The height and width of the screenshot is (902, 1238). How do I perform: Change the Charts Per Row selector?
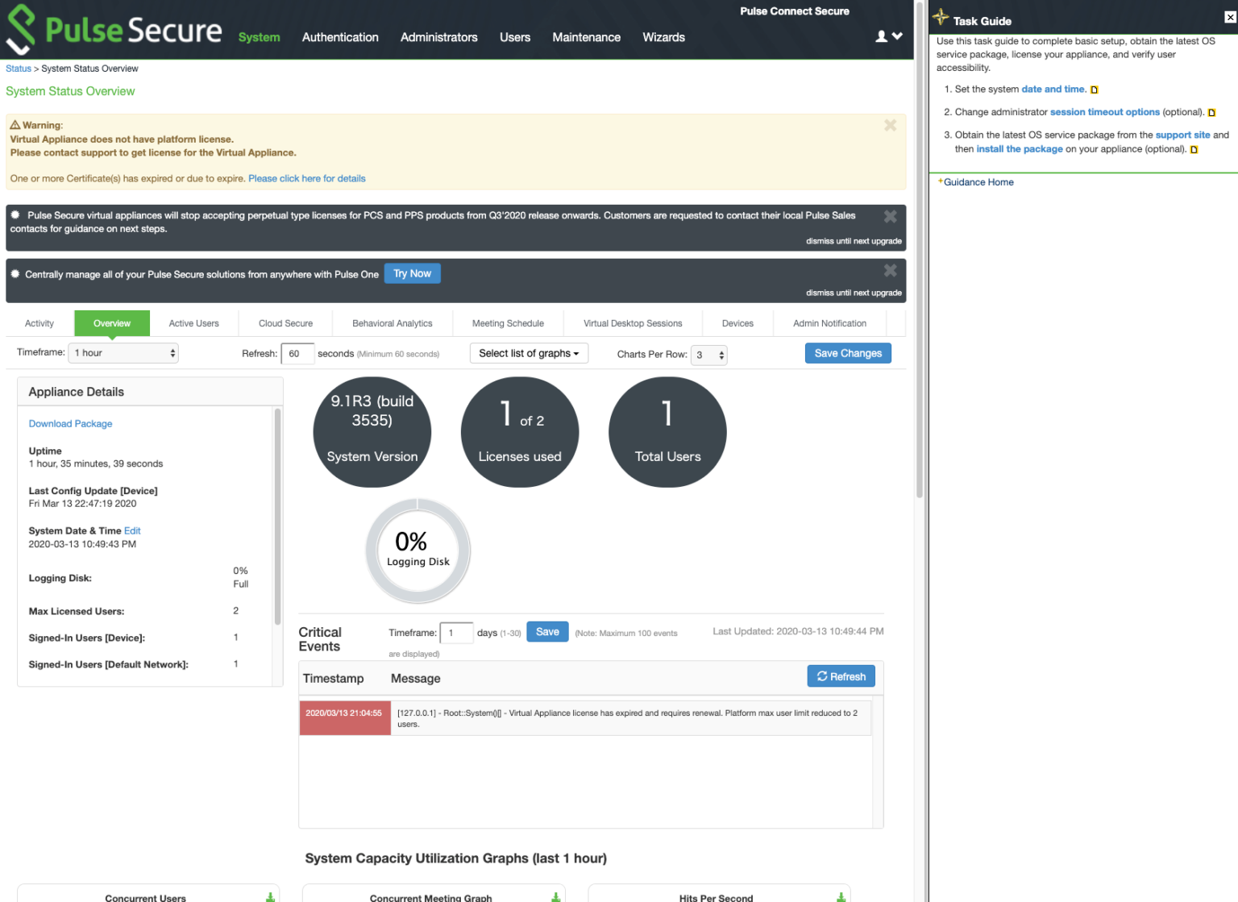click(708, 355)
